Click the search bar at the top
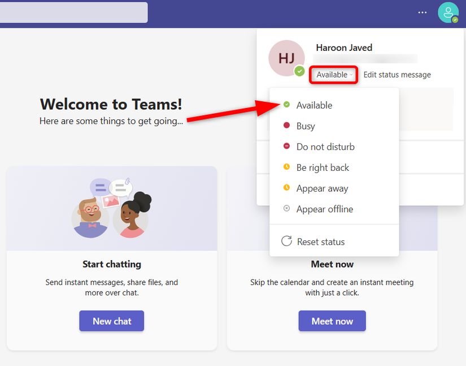The height and width of the screenshot is (366, 466). (74, 12)
